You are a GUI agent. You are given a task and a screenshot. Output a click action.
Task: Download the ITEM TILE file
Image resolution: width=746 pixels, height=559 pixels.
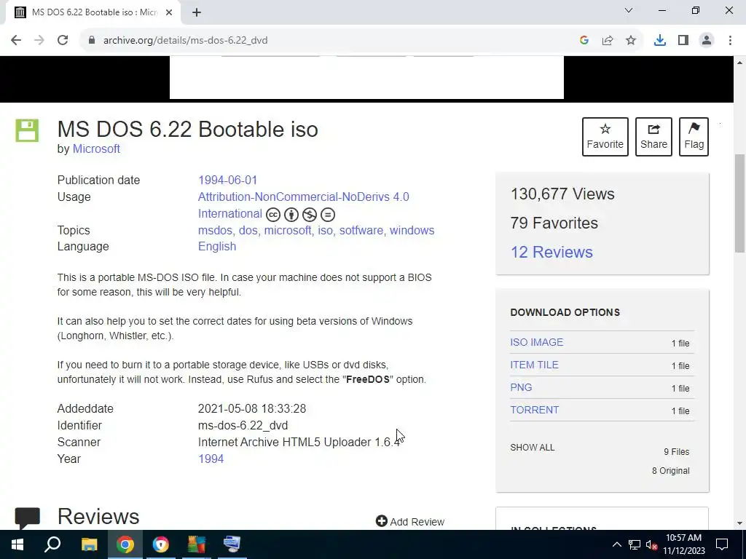pos(534,365)
